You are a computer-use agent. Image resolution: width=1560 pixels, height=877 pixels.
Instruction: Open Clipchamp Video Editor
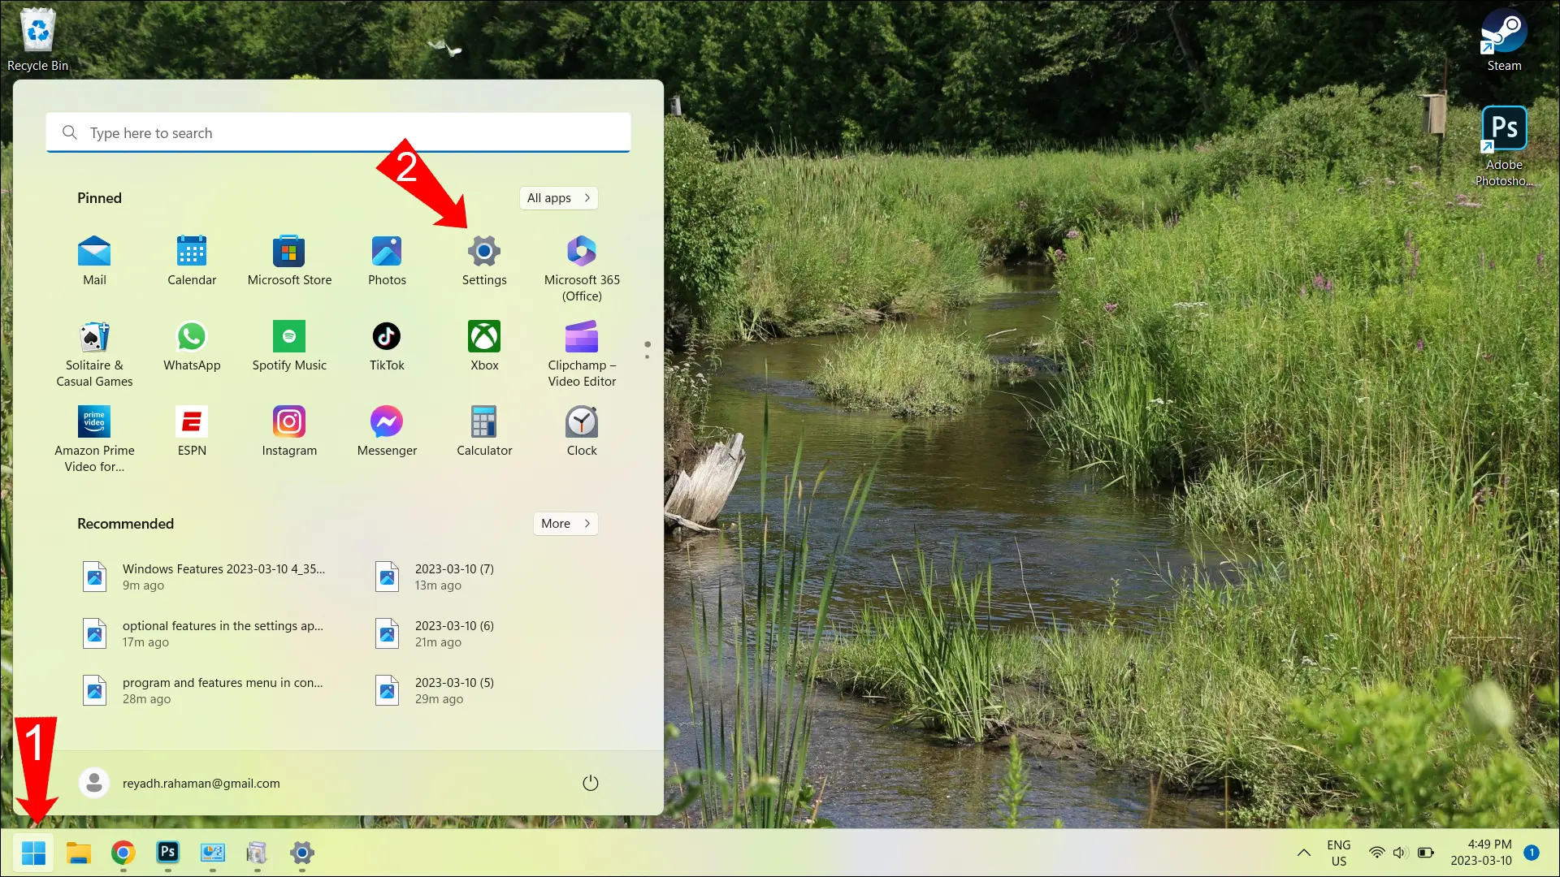coord(582,335)
